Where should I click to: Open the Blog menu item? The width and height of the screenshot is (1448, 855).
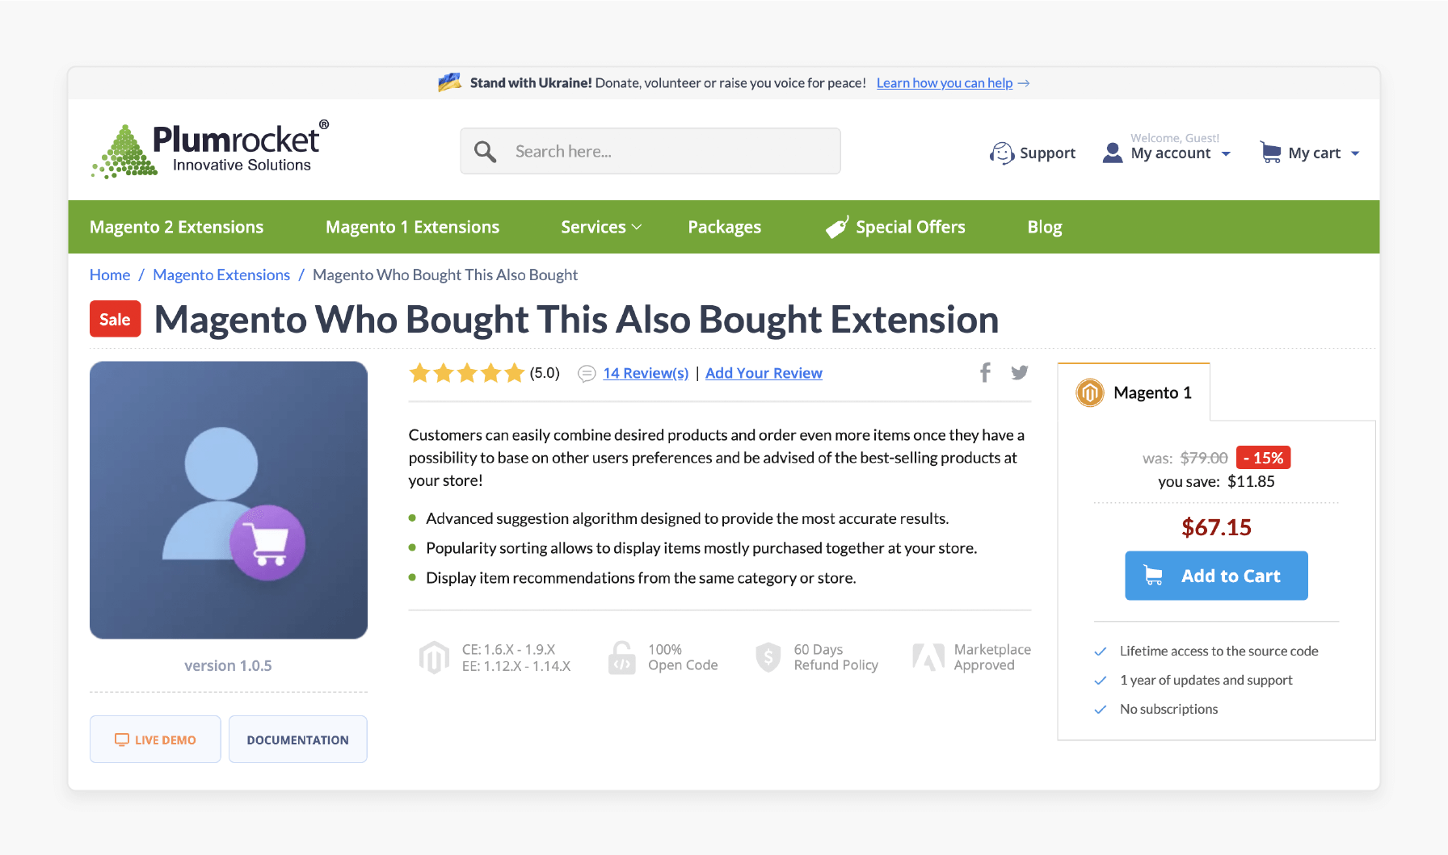coord(1045,227)
